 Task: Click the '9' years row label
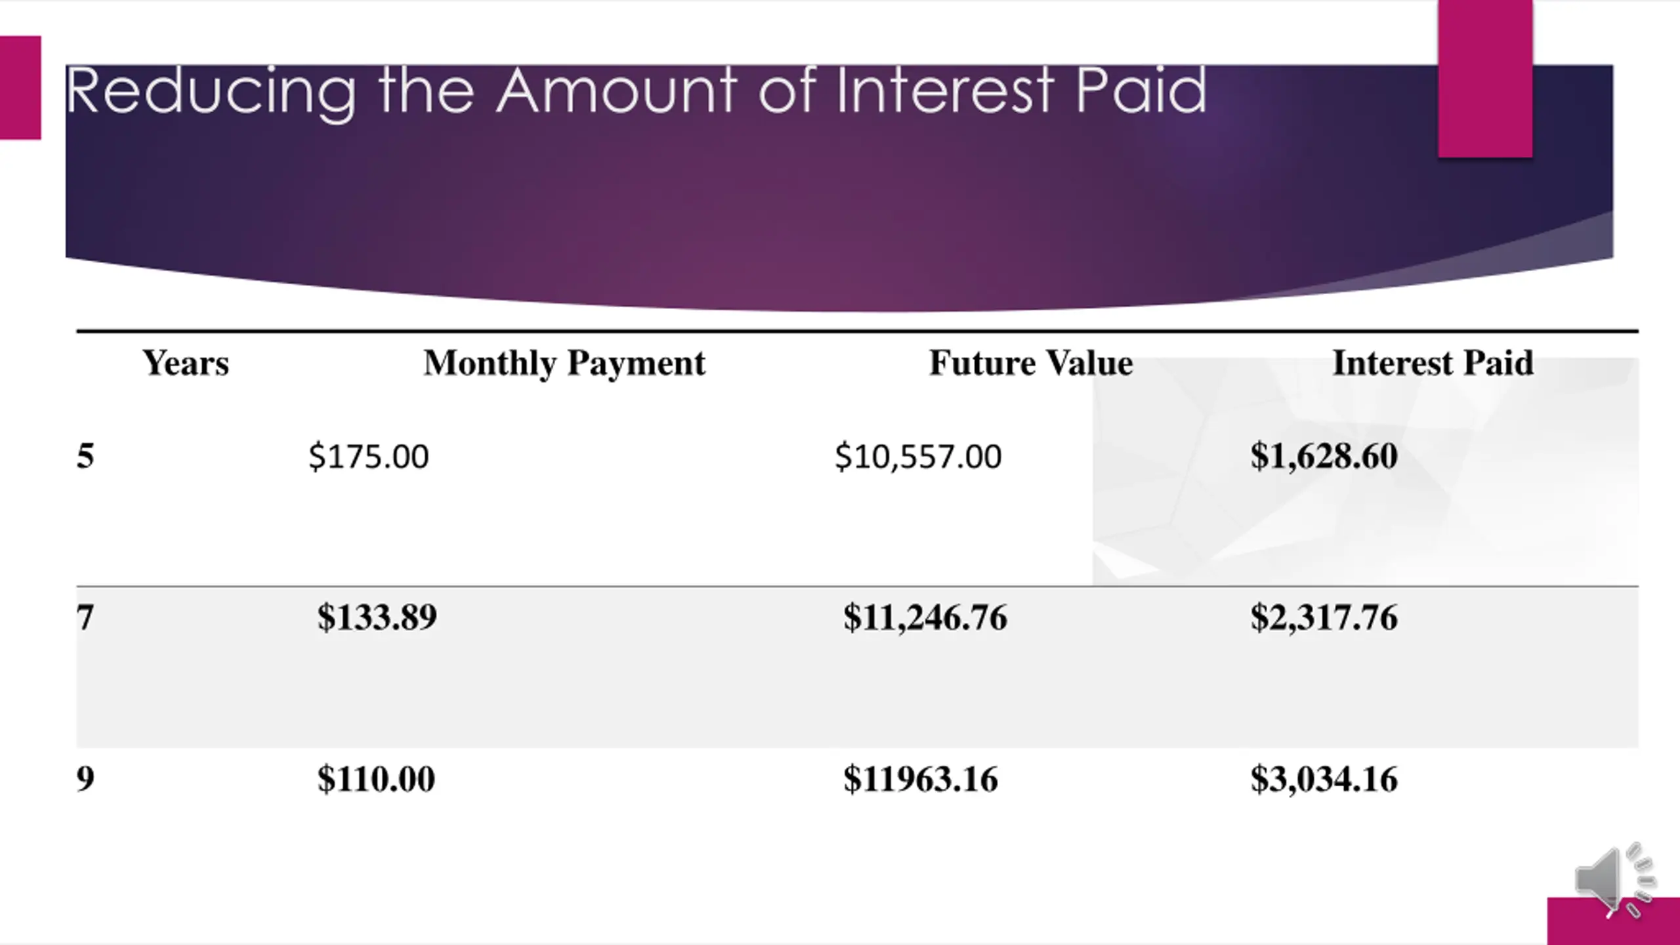(85, 780)
